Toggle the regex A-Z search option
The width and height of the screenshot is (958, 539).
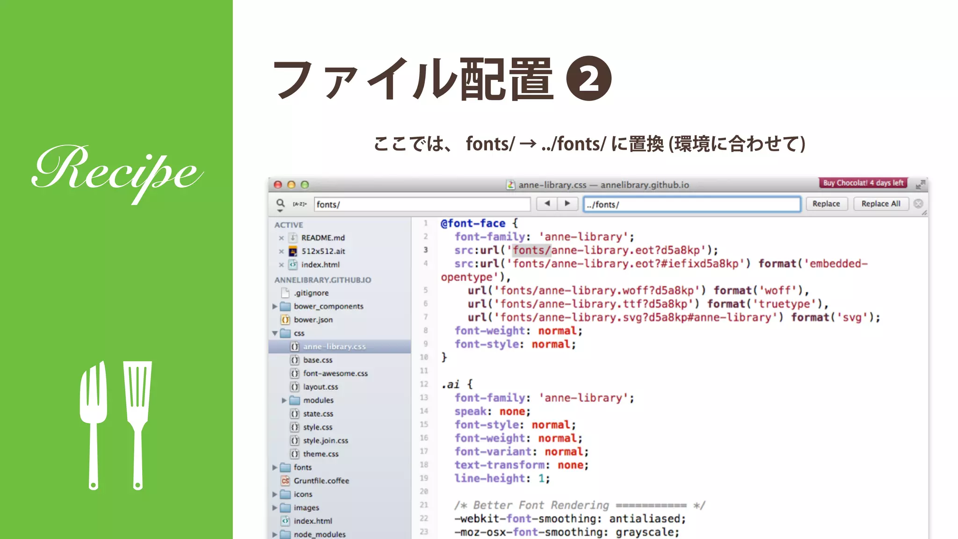(299, 204)
